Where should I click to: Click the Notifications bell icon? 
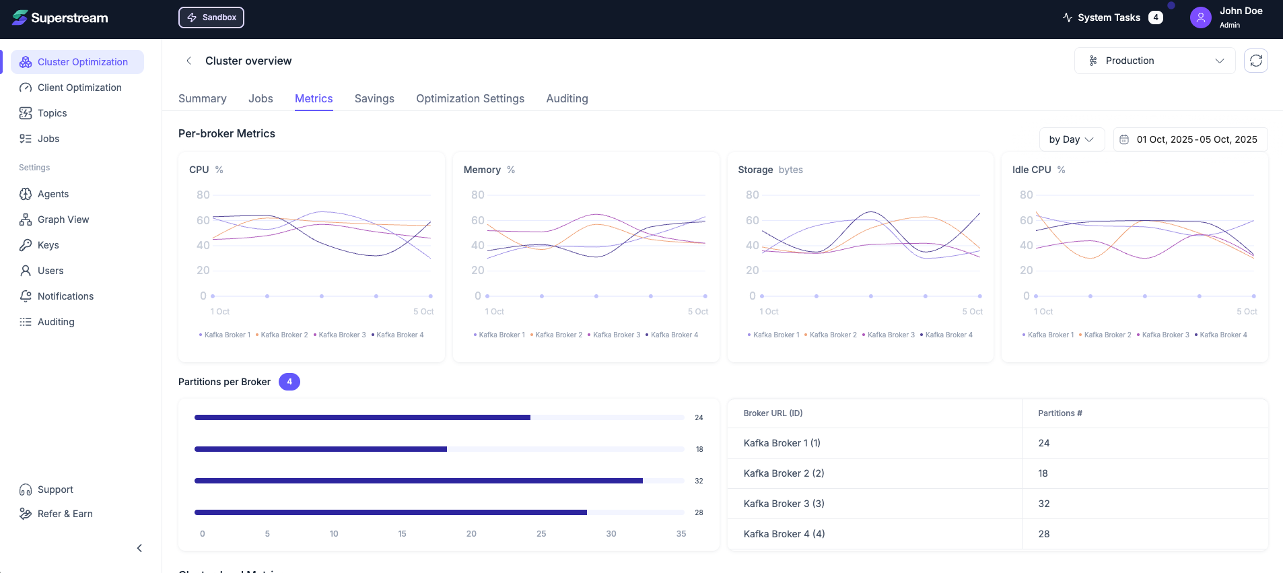pos(26,296)
